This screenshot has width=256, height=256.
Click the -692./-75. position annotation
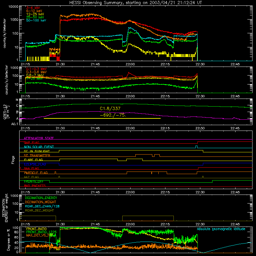tap(113, 115)
